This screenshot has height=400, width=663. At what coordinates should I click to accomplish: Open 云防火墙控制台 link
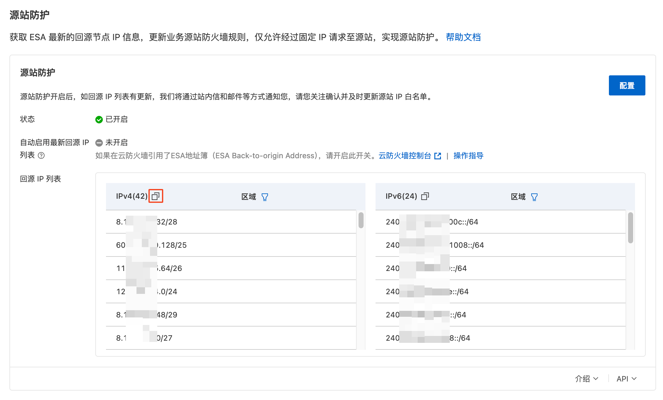404,156
